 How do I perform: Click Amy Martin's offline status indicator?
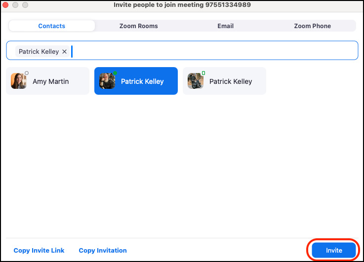[x=27, y=73]
